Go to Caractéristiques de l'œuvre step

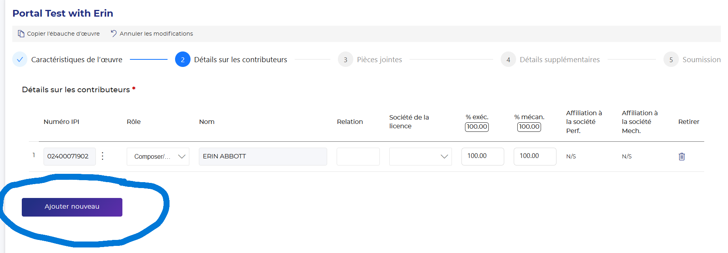pyautogui.click(x=77, y=59)
